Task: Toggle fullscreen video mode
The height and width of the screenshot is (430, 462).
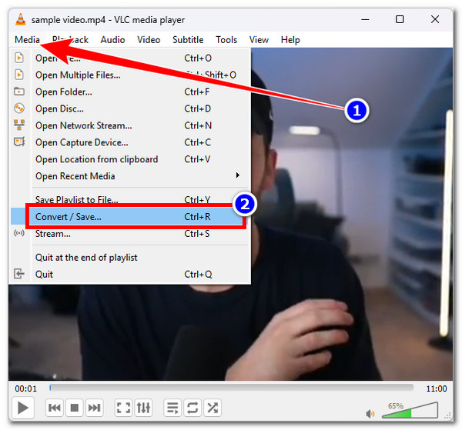Action: pos(123,408)
